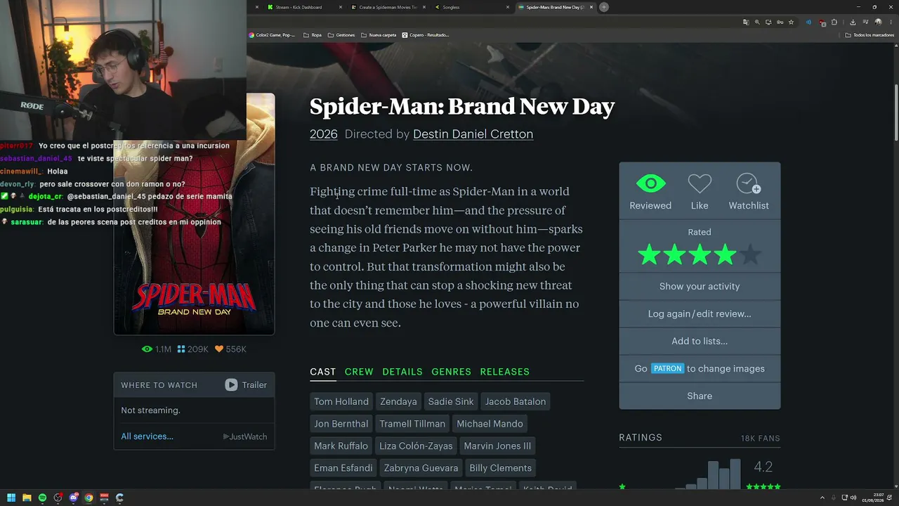
Task: Switch to the RELEASES tab
Action: (x=505, y=372)
